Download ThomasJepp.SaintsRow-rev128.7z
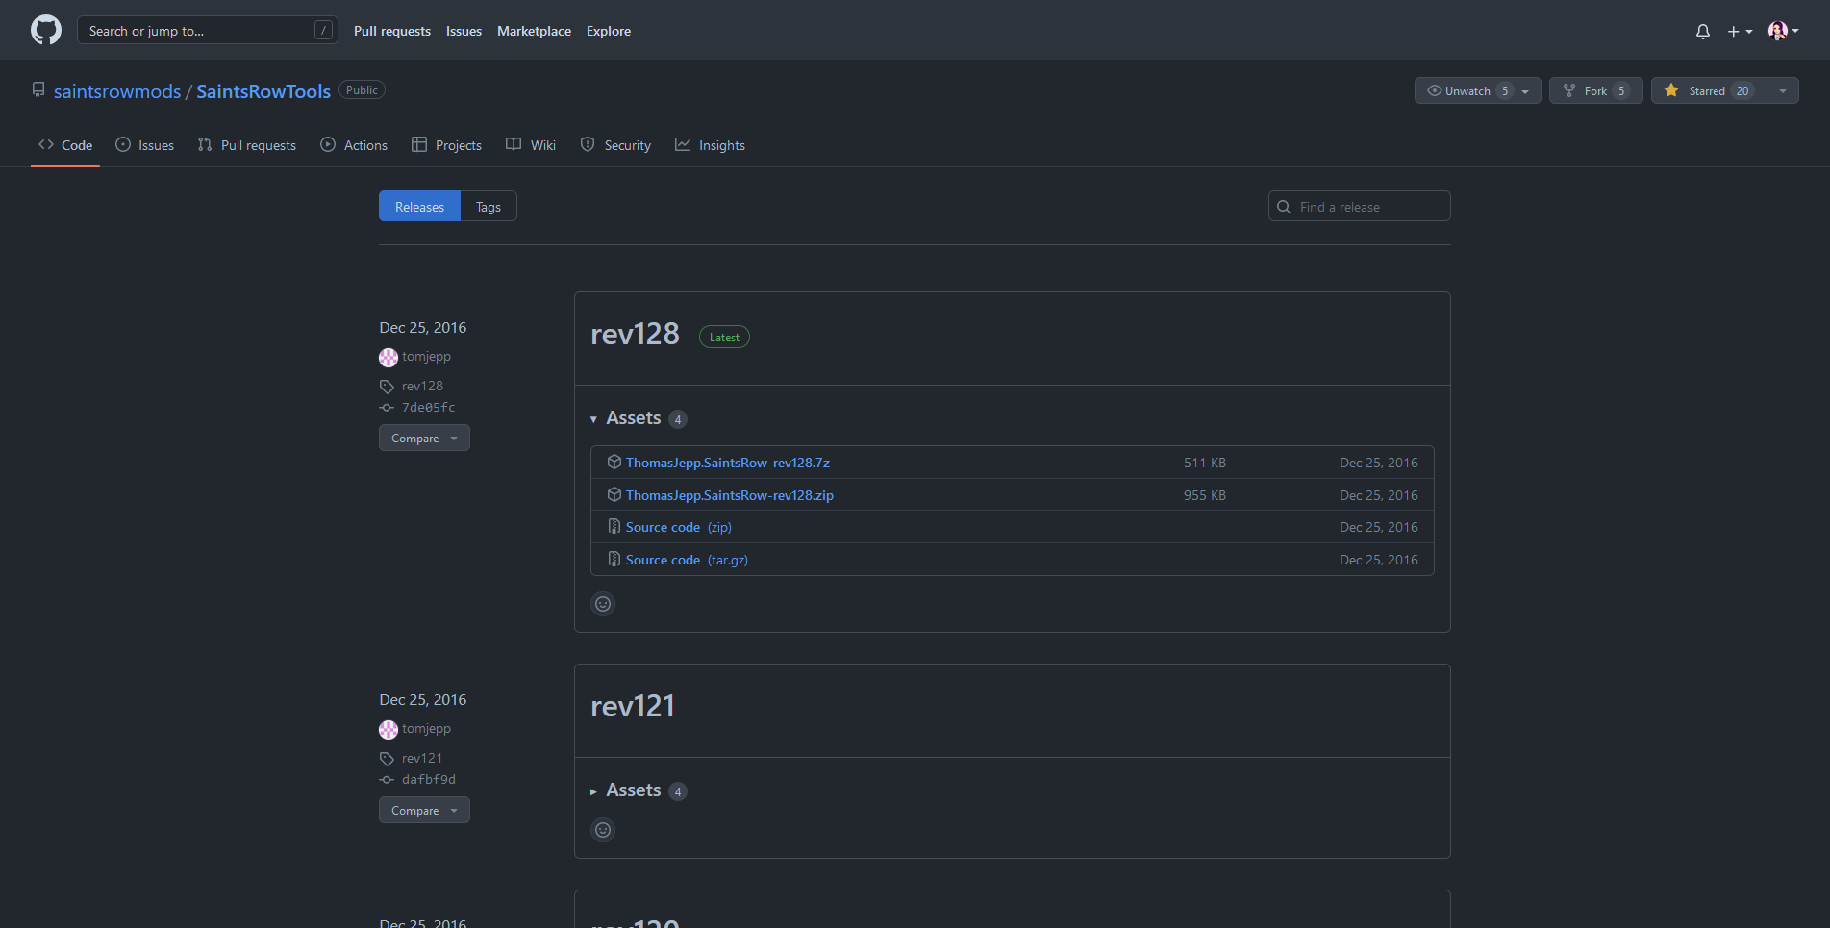The height and width of the screenshot is (928, 1830). [x=728, y=463]
